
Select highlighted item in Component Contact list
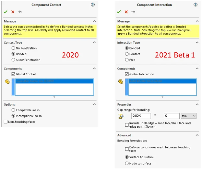(54, 81)
